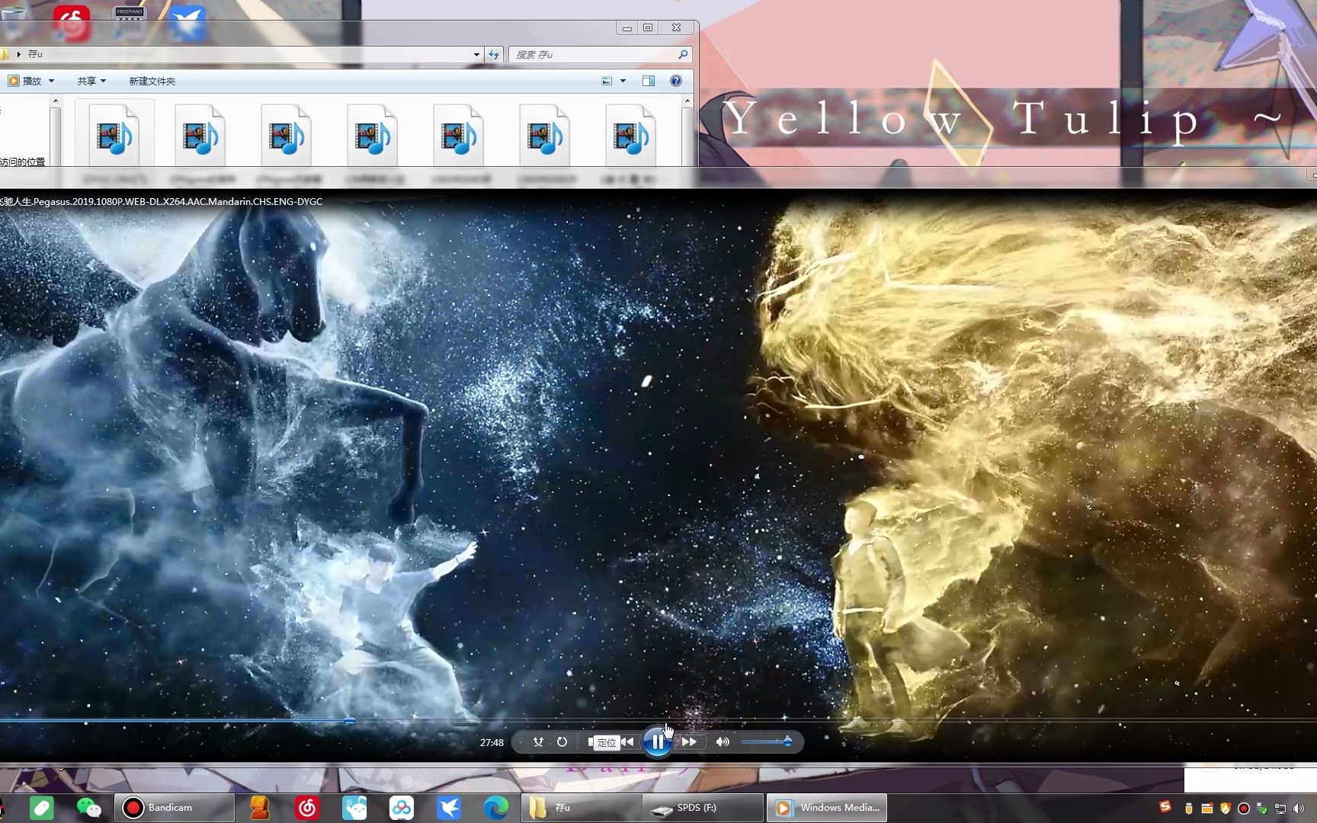Image resolution: width=1317 pixels, height=823 pixels.
Task: Open the FreePiano desktop shortcut
Action: (130, 23)
